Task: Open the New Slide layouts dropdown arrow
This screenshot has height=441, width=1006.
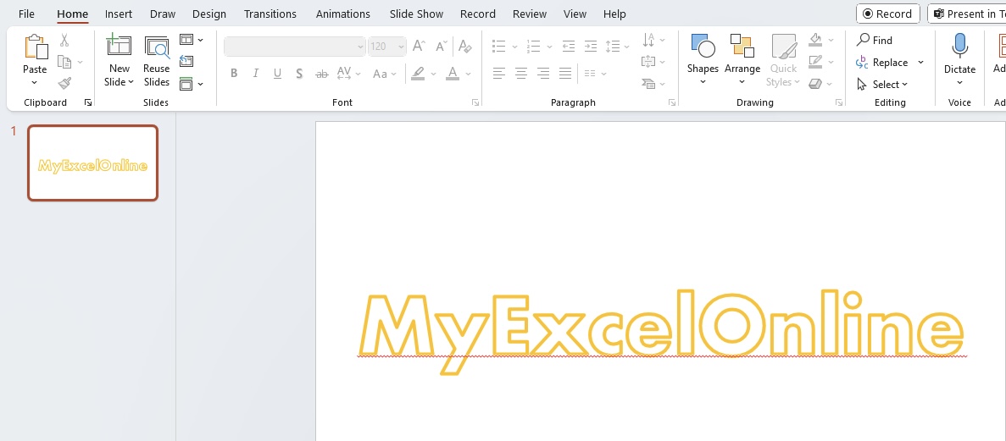Action: point(131,82)
